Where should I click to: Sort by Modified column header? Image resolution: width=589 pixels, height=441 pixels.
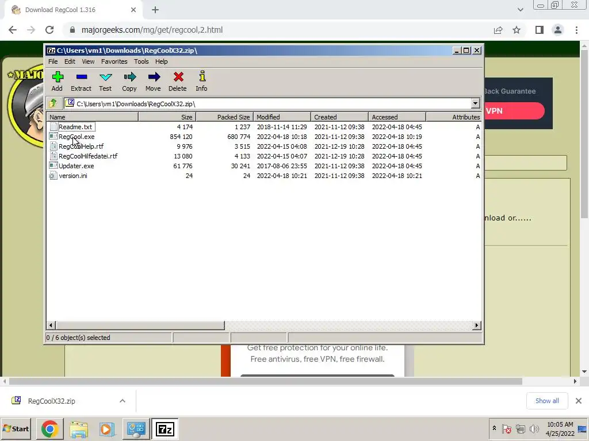click(282, 117)
